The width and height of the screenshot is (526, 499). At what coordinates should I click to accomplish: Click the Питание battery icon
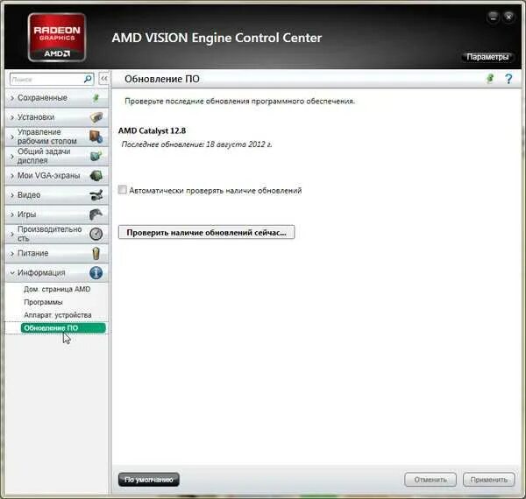pos(96,253)
